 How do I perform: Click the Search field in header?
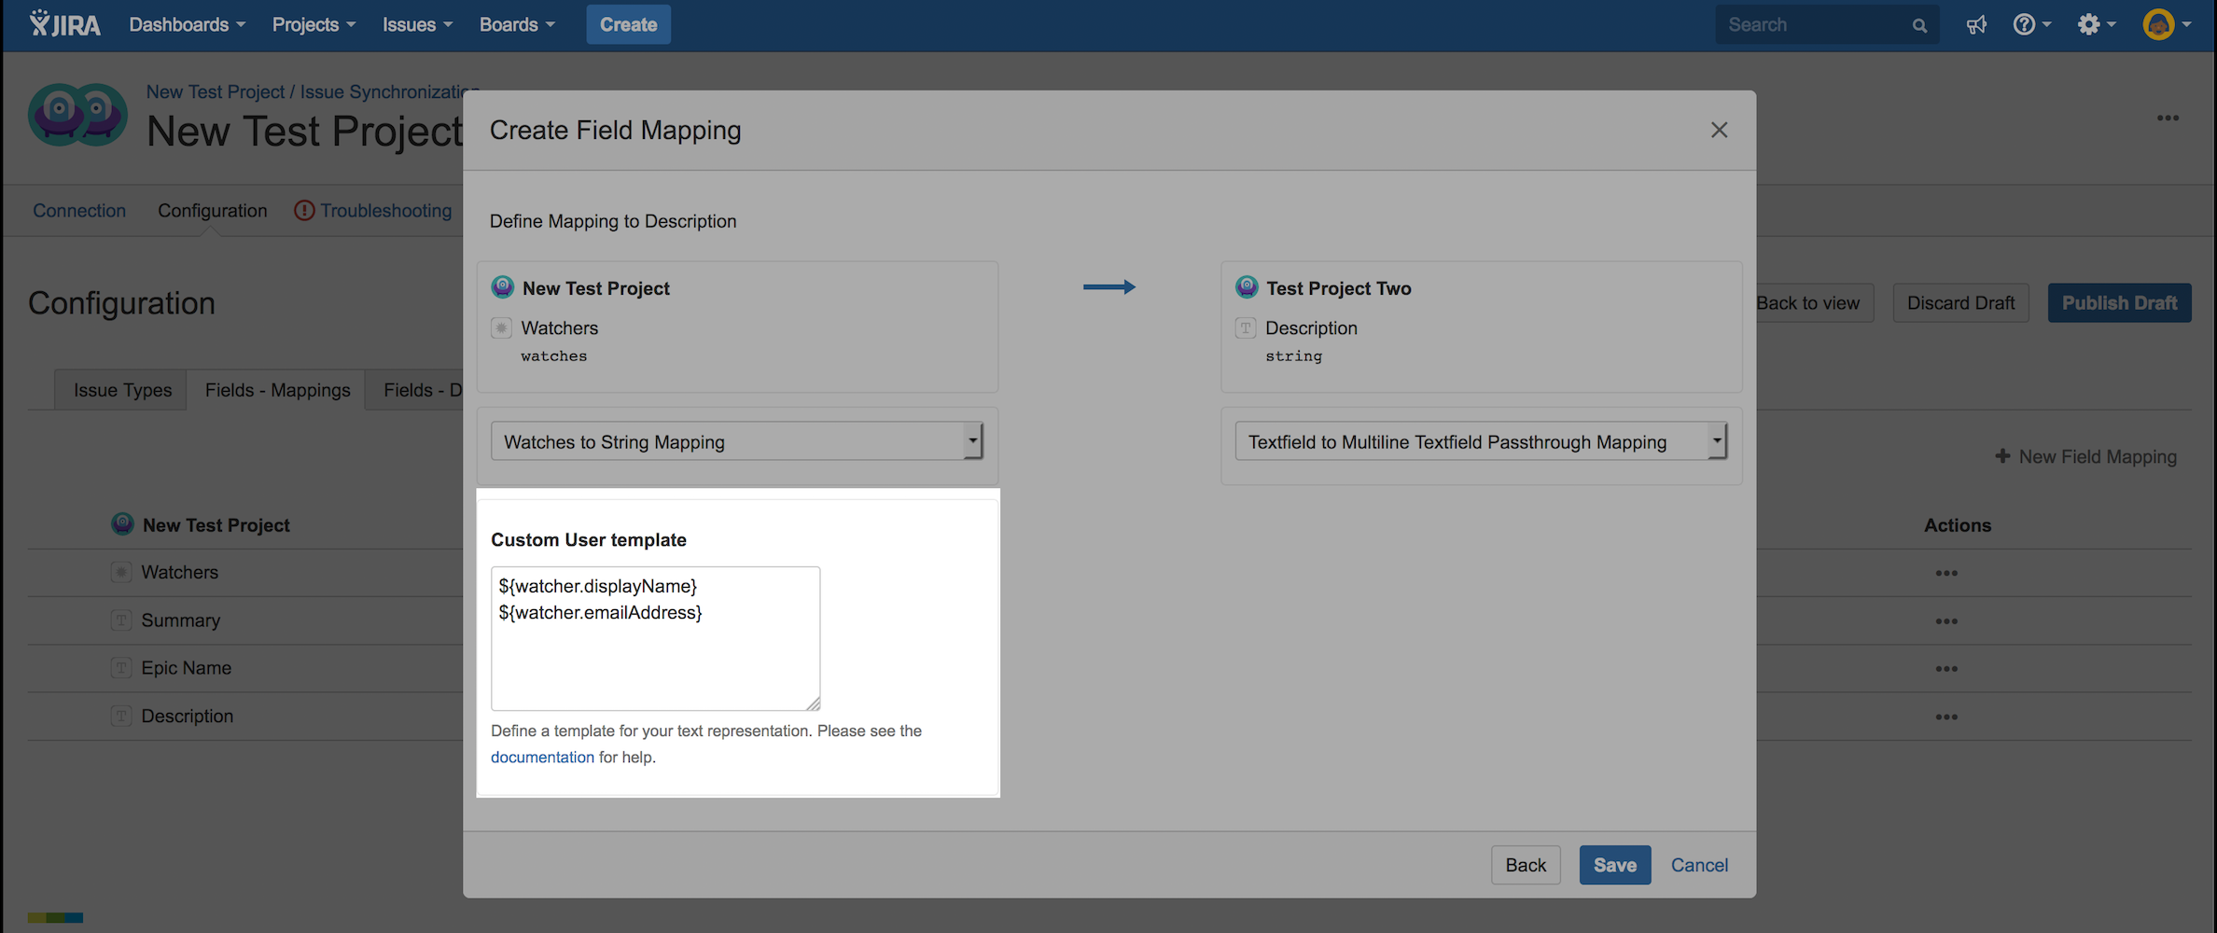(1813, 25)
